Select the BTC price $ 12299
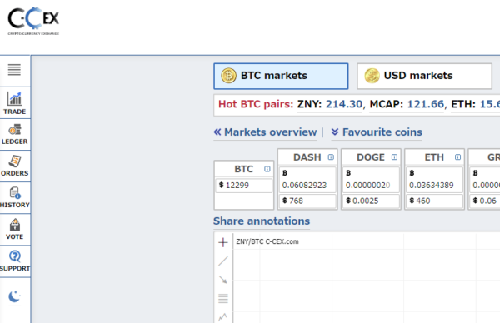 click(244, 186)
